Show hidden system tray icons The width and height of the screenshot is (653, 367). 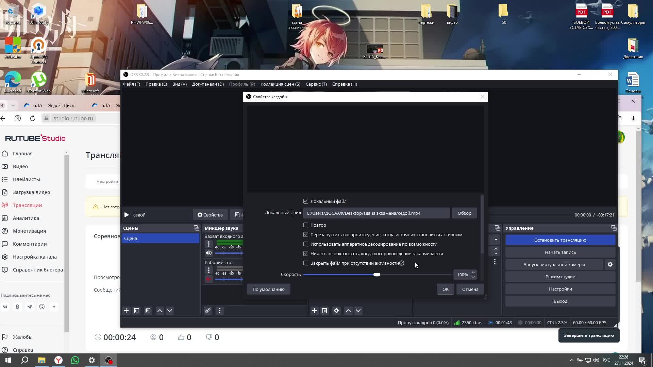point(571,360)
